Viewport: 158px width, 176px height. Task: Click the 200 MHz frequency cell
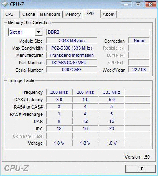point(59,92)
